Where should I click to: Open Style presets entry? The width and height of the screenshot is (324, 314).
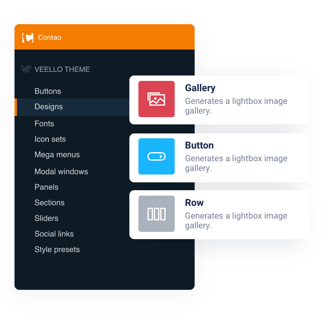click(x=57, y=250)
